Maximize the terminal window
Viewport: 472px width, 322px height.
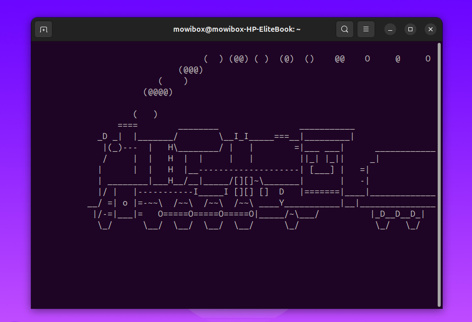(410, 29)
